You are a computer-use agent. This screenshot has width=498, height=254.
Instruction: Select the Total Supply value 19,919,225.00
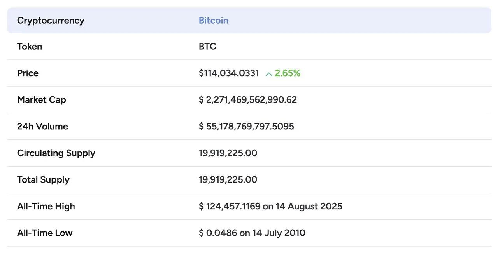pos(228,180)
